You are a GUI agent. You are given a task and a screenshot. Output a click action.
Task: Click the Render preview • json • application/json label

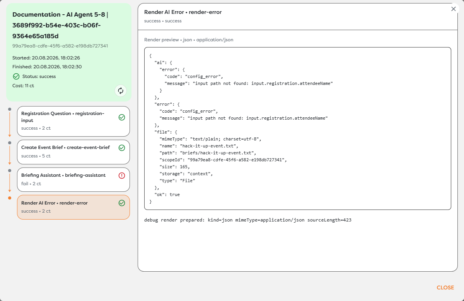[x=189, y=40]
